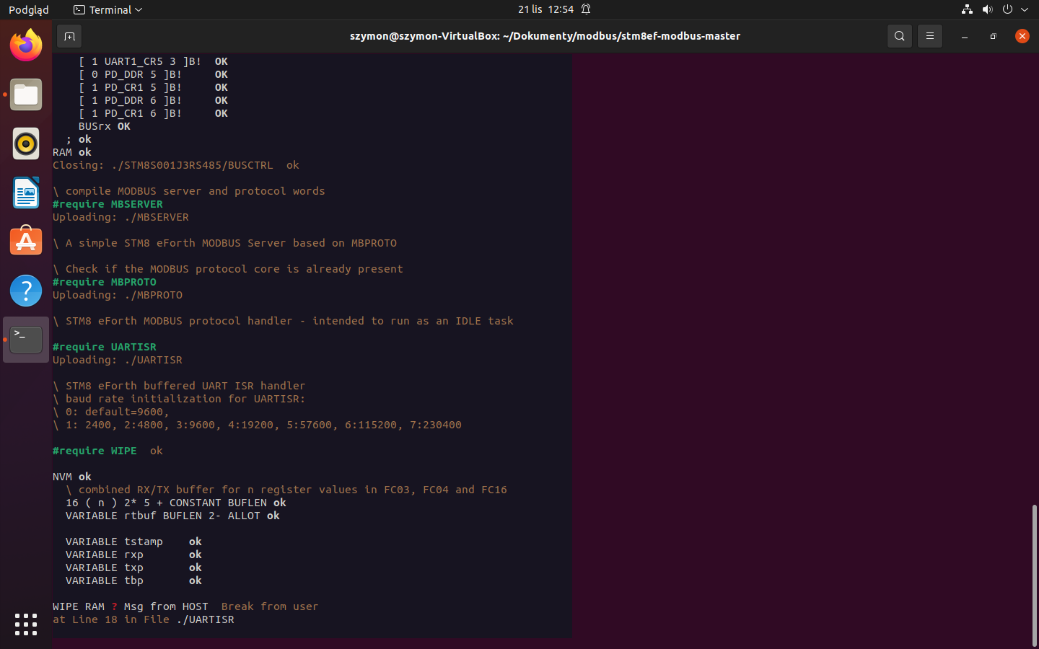Launch Firefox from the dock
The width and height of the screenshot is (1039, 649).
click(26, 46)
